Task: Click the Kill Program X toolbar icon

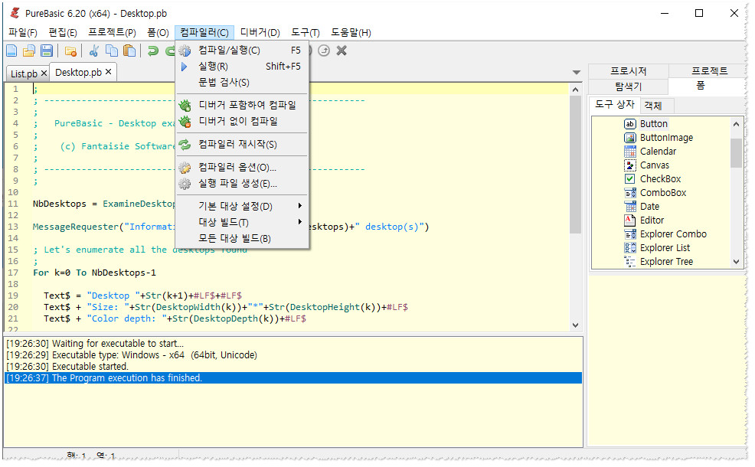Action: tap(342, 51)
